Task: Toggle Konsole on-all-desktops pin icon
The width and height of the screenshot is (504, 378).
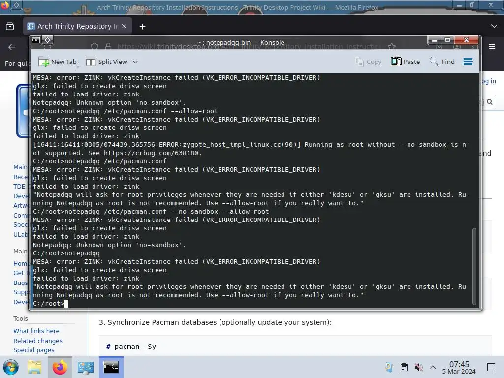Action: point(48,40)
